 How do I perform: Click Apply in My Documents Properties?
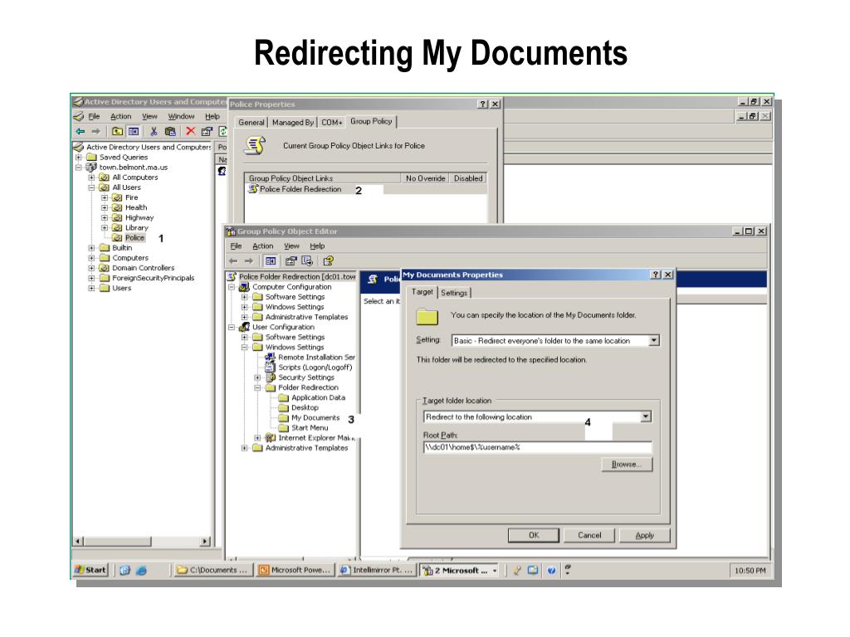click(x=644, y=535)
